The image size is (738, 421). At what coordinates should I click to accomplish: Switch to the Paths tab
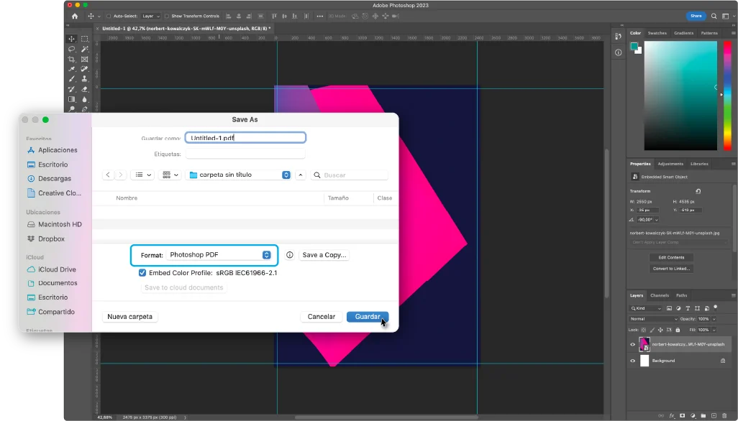pyautogui.click(x=681, y=295)
